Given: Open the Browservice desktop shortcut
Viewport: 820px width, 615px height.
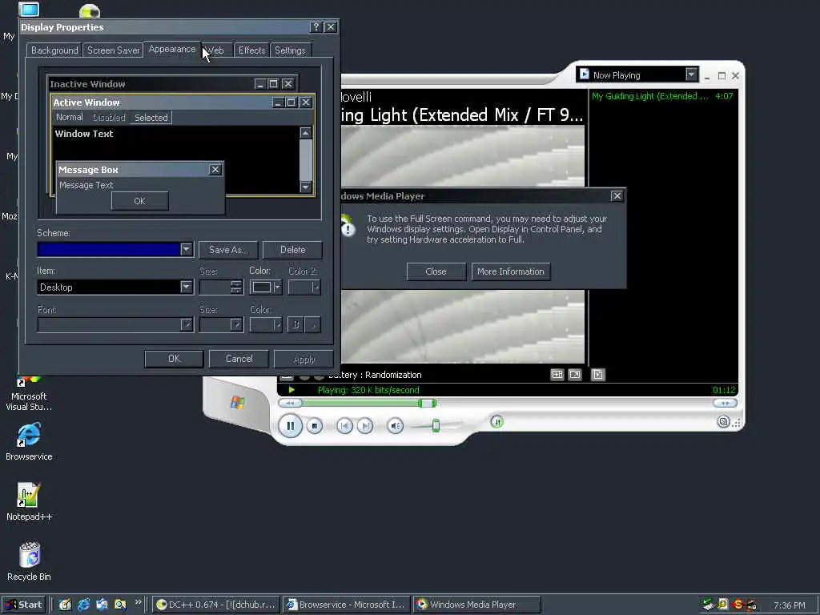Looking at the screenshot, I should [x=29, y=442].
